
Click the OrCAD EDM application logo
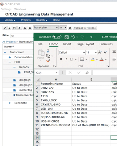(x=2, y=4)
